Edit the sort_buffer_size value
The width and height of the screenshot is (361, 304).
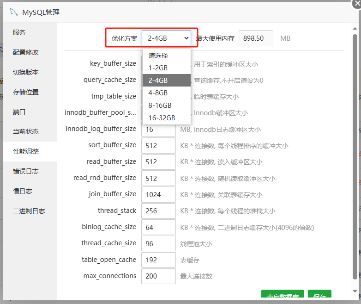[158, 145]
